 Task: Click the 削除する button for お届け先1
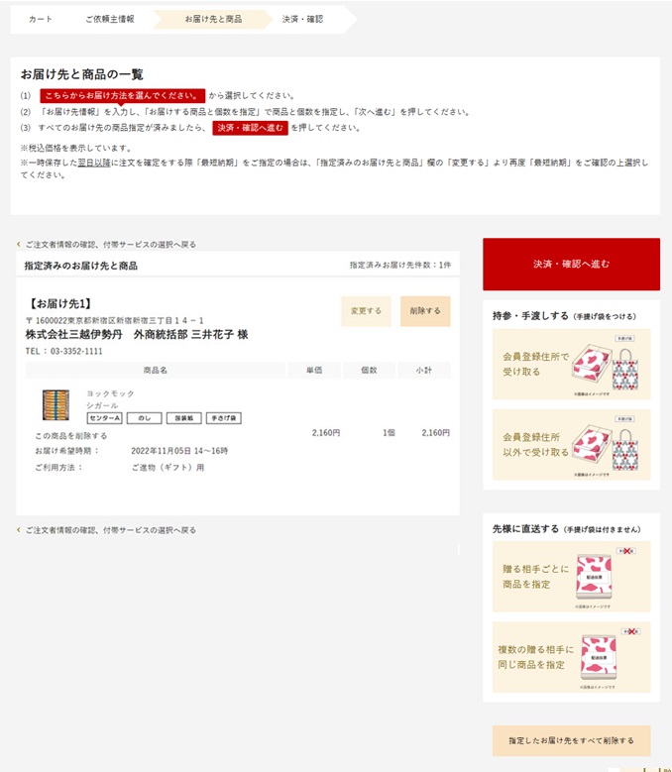pyautogui.click(x=425, y=310)
